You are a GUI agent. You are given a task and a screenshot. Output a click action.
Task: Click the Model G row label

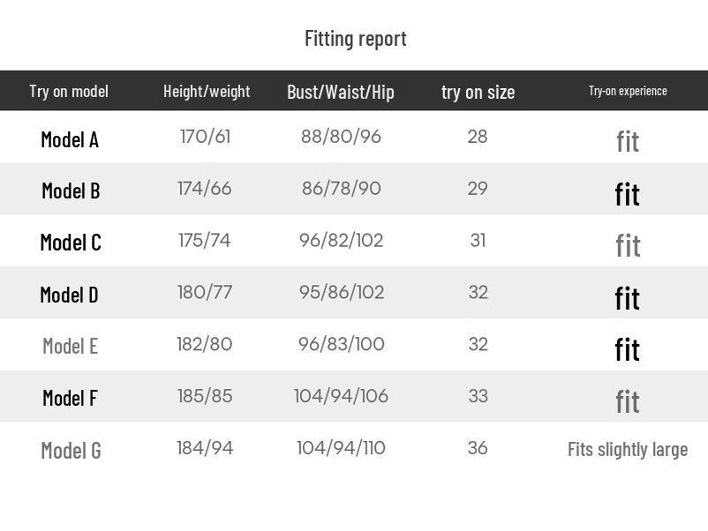point(71,451)
